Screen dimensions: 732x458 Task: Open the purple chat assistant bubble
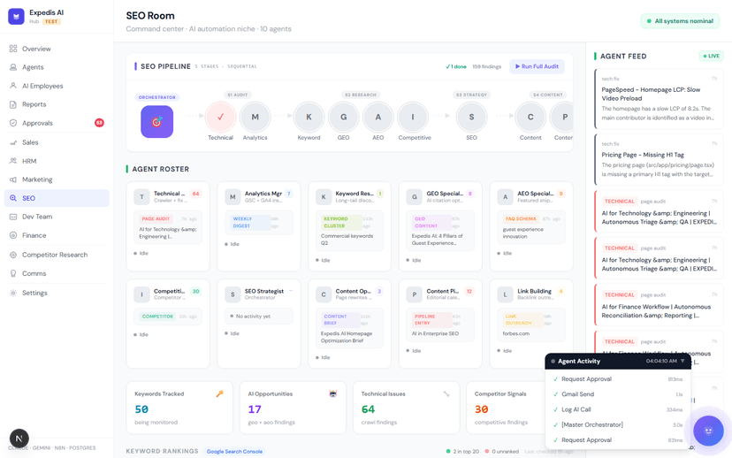[x=708, y=431]
